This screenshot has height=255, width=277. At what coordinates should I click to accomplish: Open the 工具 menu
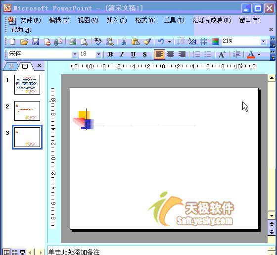click(174, 20)
